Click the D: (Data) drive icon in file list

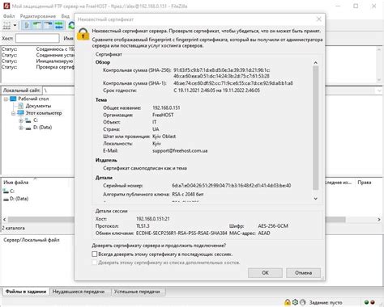point(6,199)
